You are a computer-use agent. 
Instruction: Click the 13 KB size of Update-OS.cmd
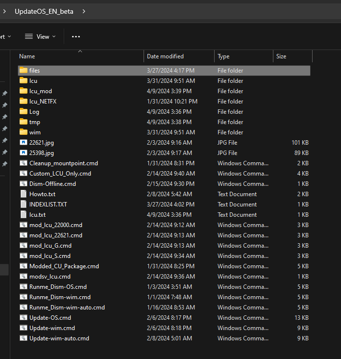coord(301,318)
